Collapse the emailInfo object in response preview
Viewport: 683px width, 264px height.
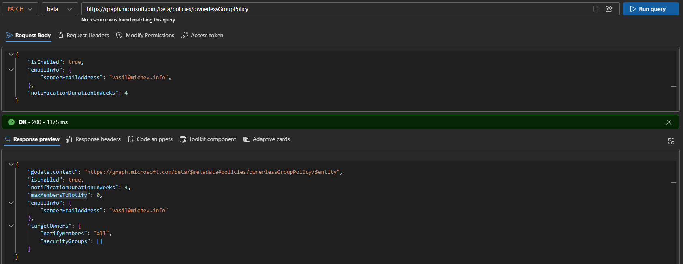click(11, 203)
